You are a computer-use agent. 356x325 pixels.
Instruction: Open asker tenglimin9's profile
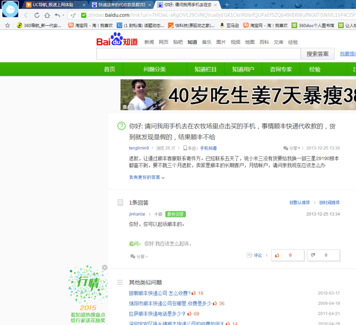pyautogui.click(x=139, y=148)
